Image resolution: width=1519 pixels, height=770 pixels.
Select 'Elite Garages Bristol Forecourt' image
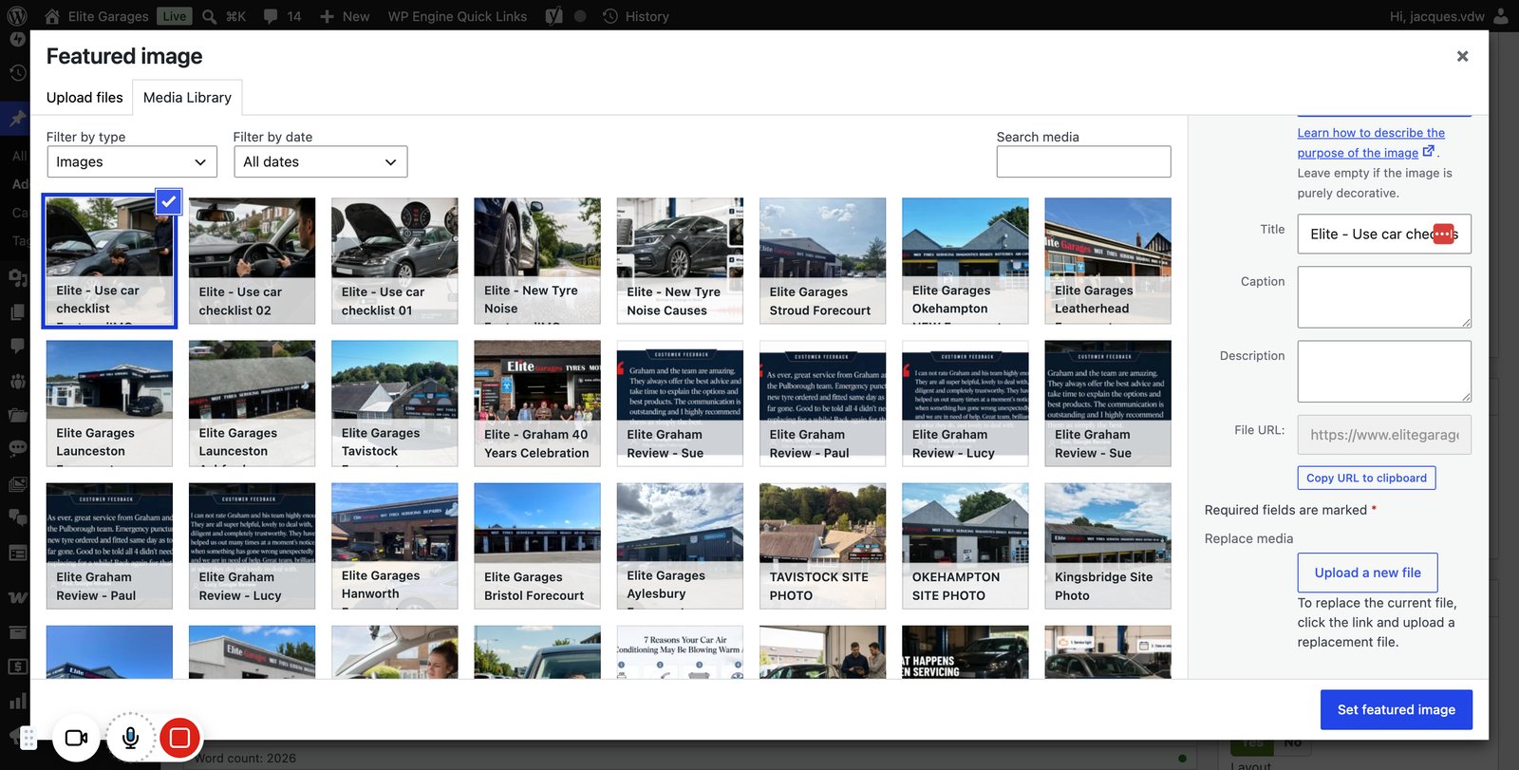point(537,546)
